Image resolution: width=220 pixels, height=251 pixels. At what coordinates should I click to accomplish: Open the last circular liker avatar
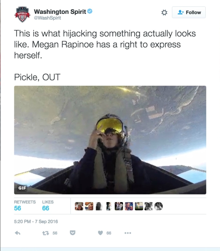158,206
